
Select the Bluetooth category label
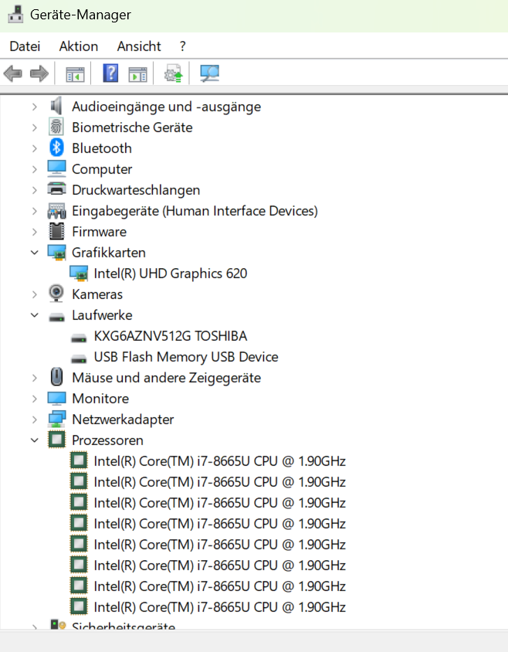tap(102, 148)
